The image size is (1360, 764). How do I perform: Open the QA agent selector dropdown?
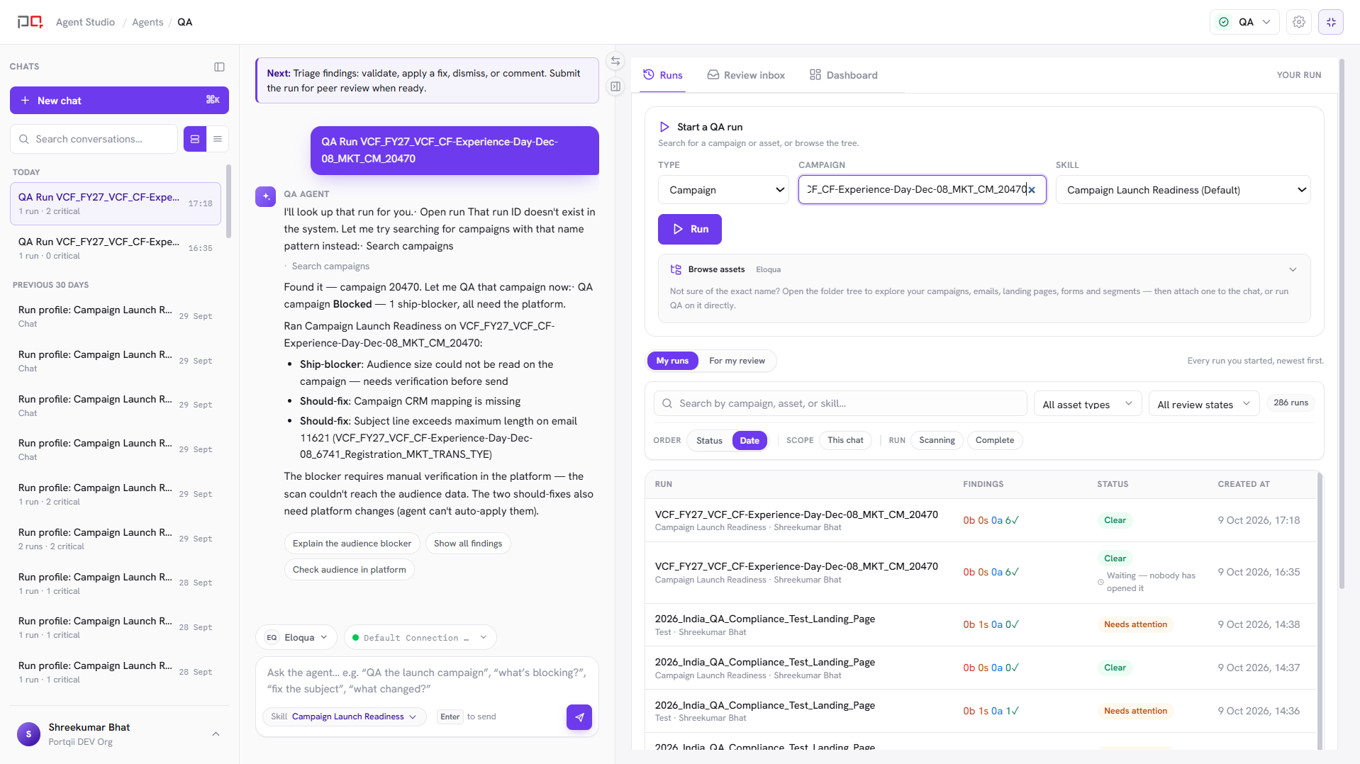coord(1244,22)
